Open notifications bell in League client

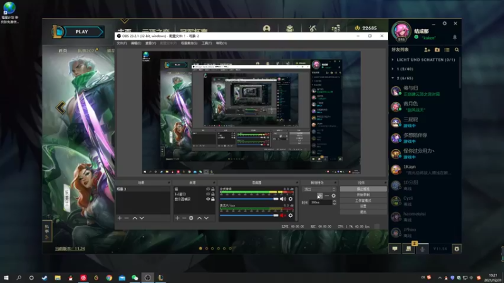[455, 38]
